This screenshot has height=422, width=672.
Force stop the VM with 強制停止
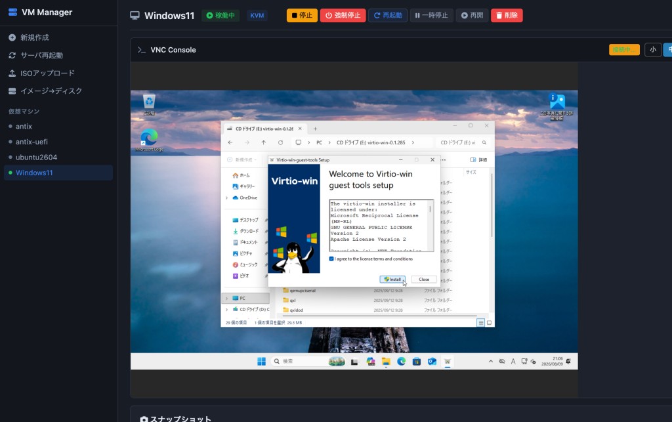(x=343, y=16)
